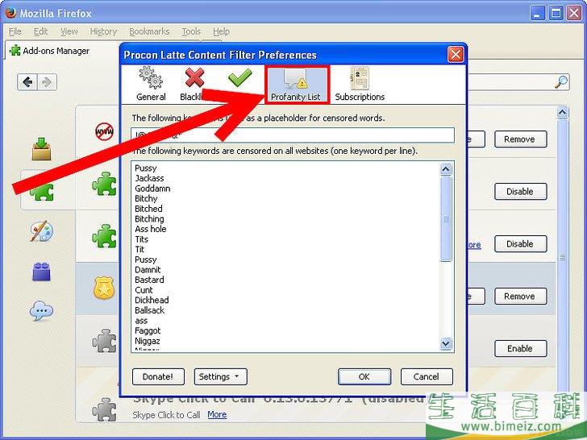Image resolution: width=587 pixels, height=440 pixels.
Task: Click the keyword 'Ballsack' in the list
Action: click(x=149, y=310)
